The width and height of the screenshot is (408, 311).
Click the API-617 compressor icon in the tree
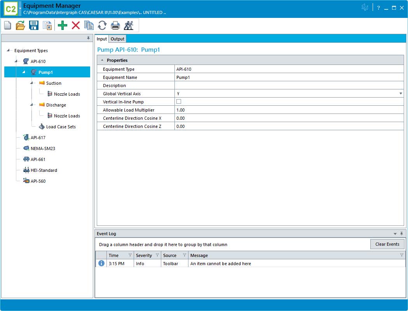[x=26, y=137]
